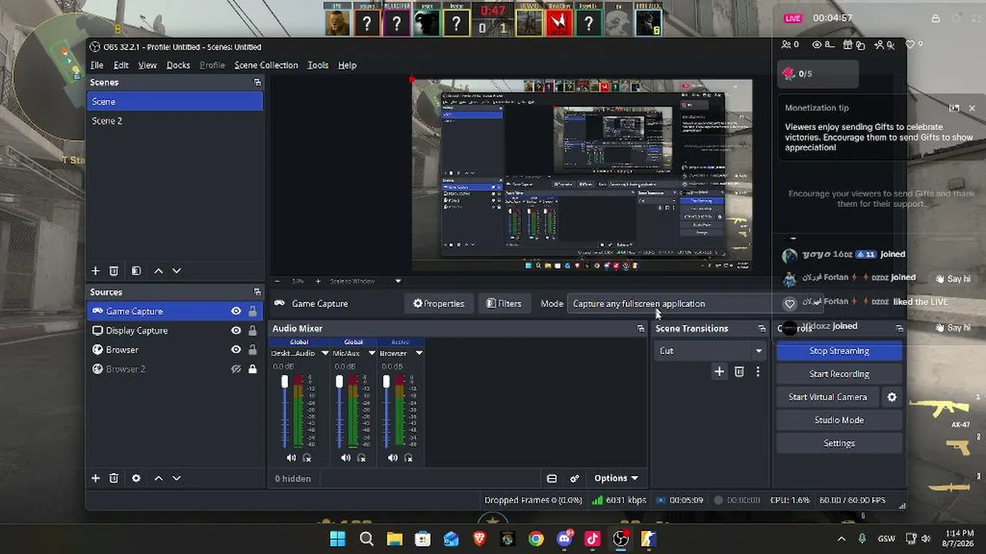Toggle the audio mixer layout icon
Screen dimensions: 986x554
pyautogui.click(x=552, y=479)
